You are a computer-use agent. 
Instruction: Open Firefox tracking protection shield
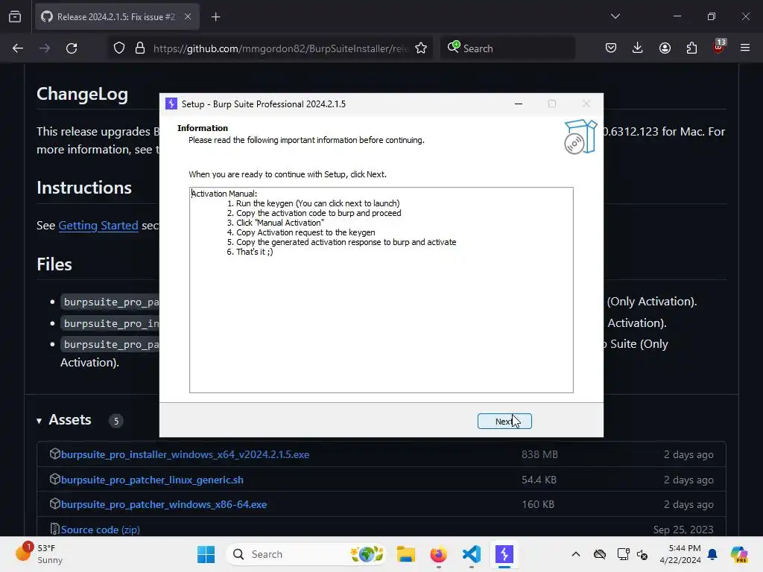click(119, 48)
